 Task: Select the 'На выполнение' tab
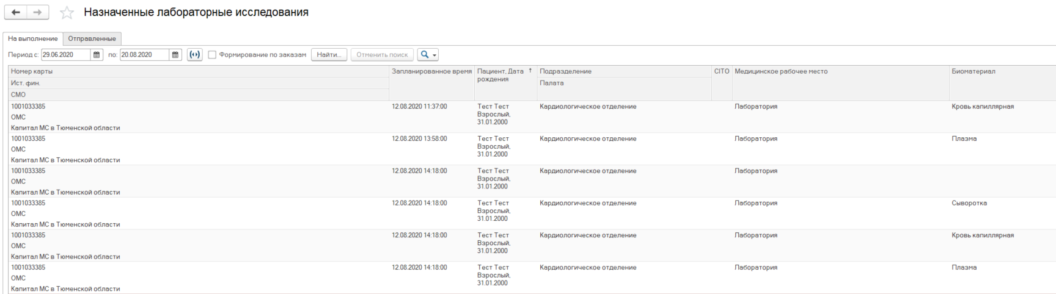click(x=33, y=38)
